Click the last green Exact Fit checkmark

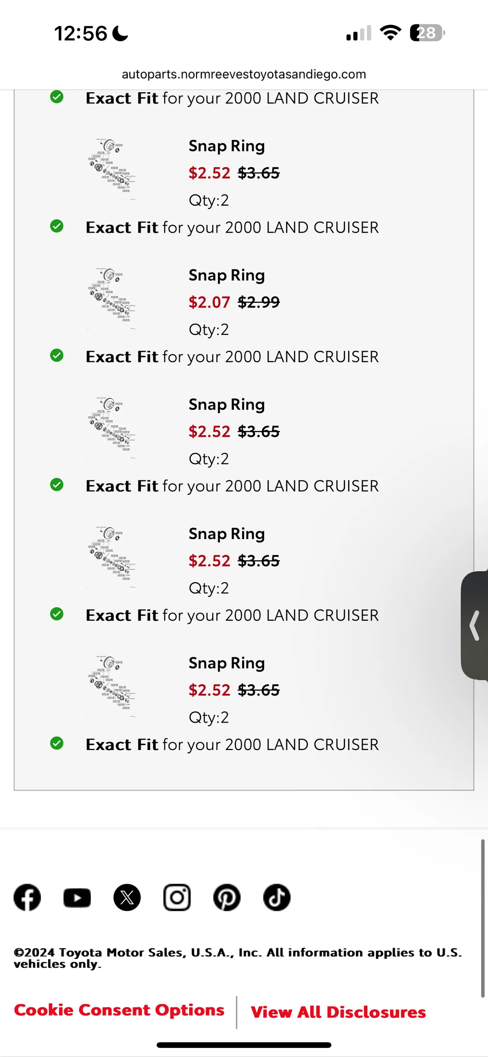coord(57,743)
